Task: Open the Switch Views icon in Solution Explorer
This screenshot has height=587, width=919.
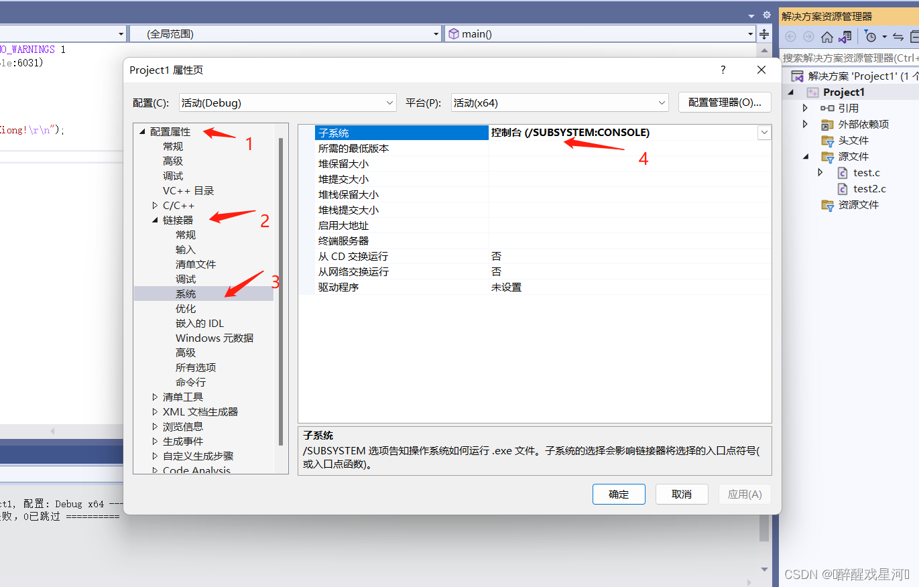Action: pos(845,36)
